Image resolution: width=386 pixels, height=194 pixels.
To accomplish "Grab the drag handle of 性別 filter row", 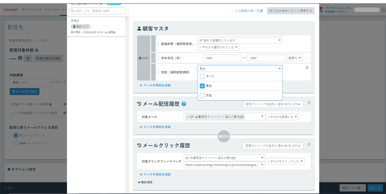I will tap(159, 72).
